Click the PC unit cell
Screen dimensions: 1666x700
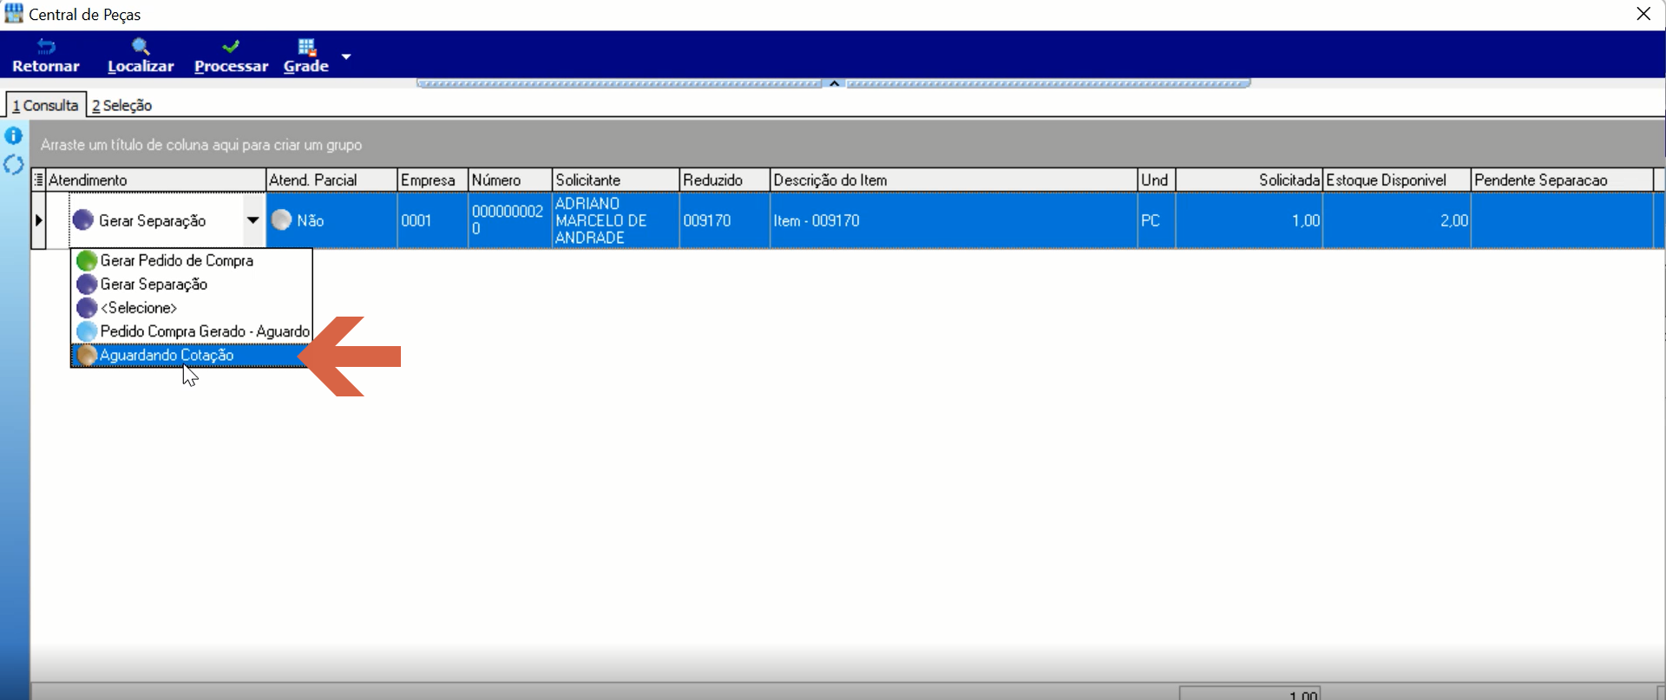(1157, 220)
